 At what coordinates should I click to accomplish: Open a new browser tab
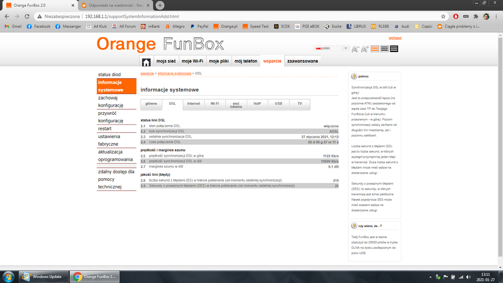point(160,6)
